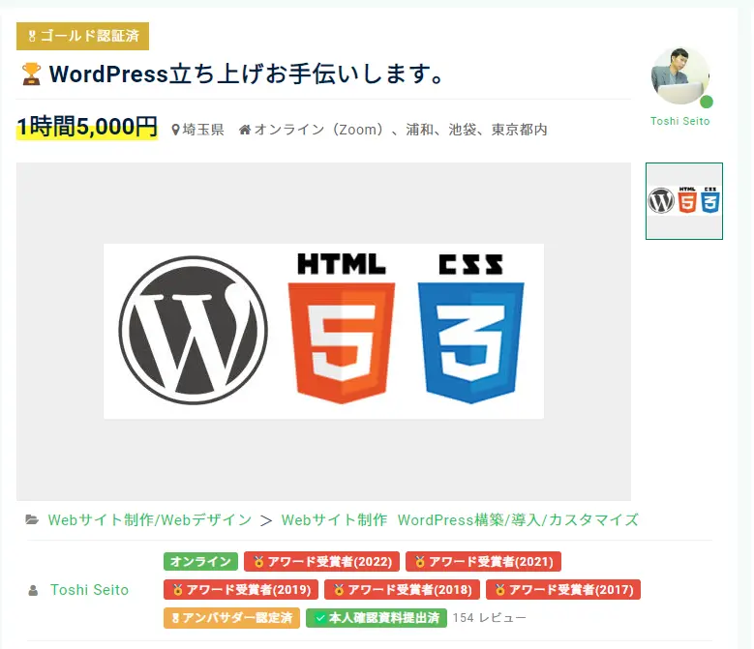Open the WordPress立ち上げお手伝いします title
754x649 pixels.
tap(246, 74)
